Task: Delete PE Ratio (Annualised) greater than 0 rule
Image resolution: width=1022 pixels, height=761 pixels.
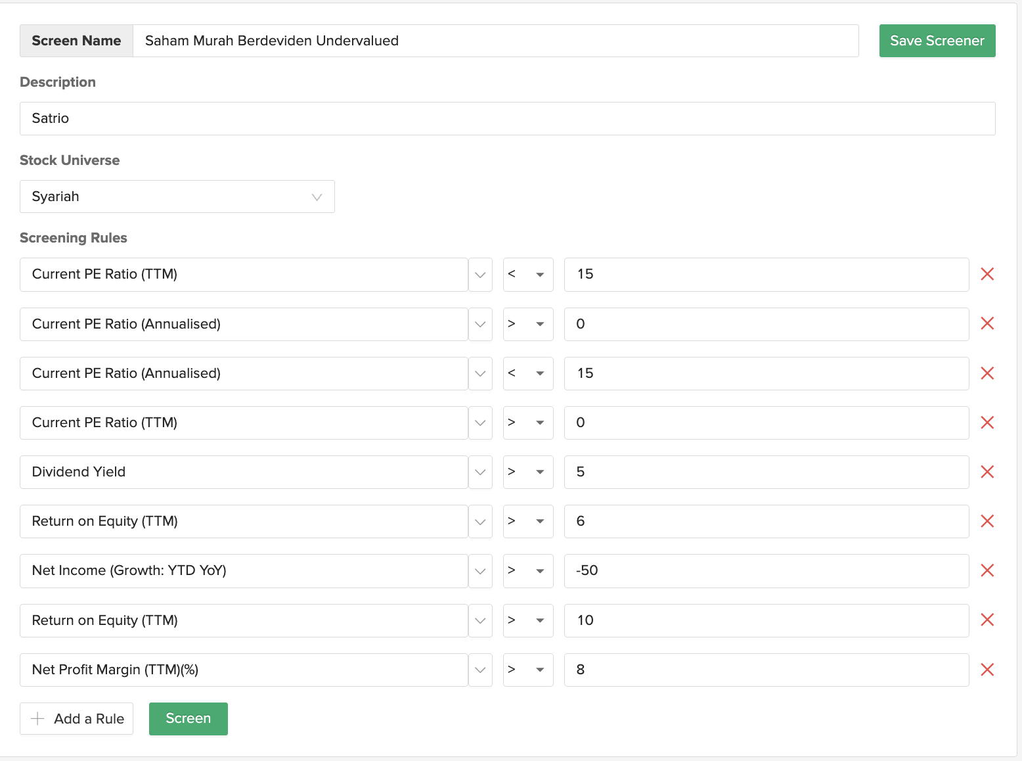Action: click(987, 323)
